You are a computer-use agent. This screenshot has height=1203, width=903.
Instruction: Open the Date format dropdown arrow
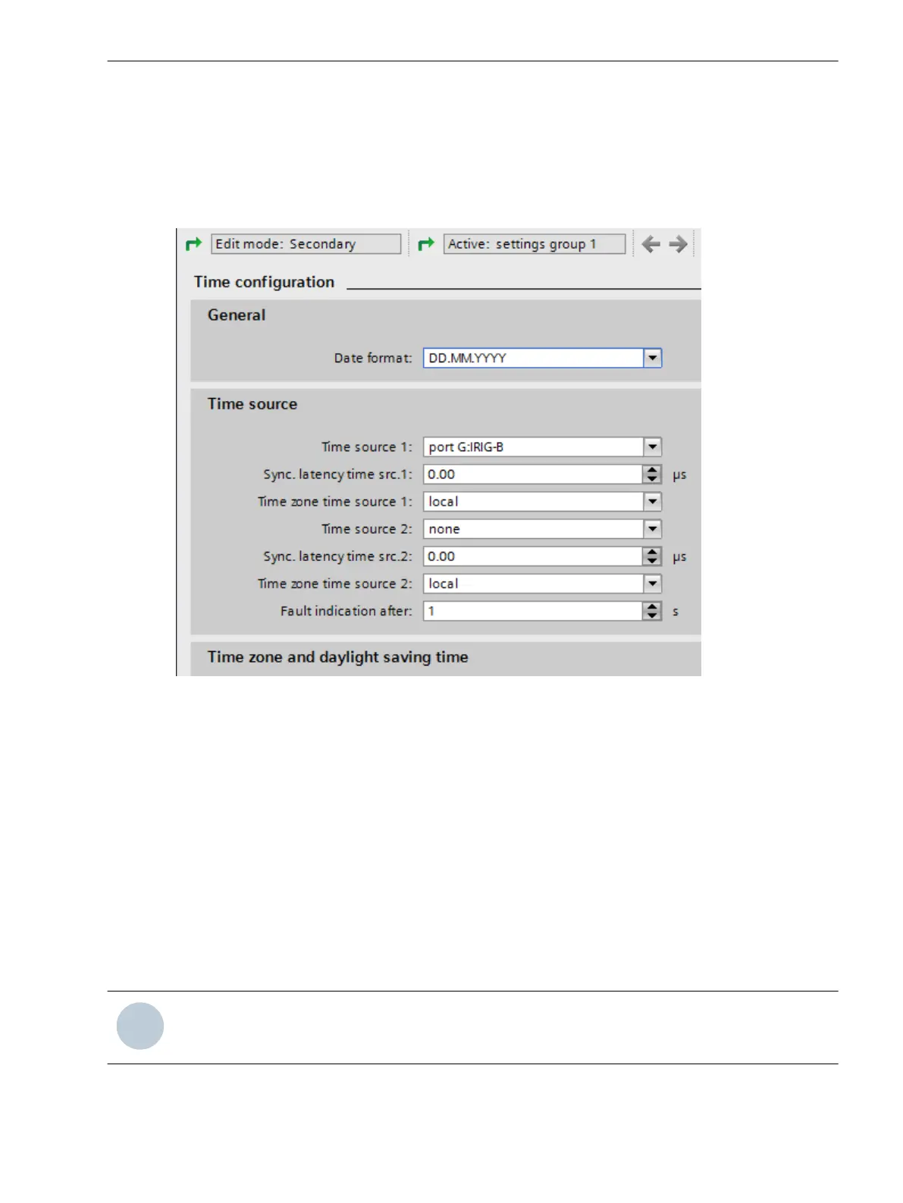tap(653, 358)
